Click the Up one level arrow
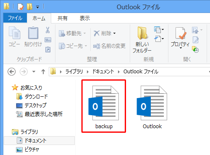The height and width of the screenshot is (155, 210). click(x=43, y=72)
